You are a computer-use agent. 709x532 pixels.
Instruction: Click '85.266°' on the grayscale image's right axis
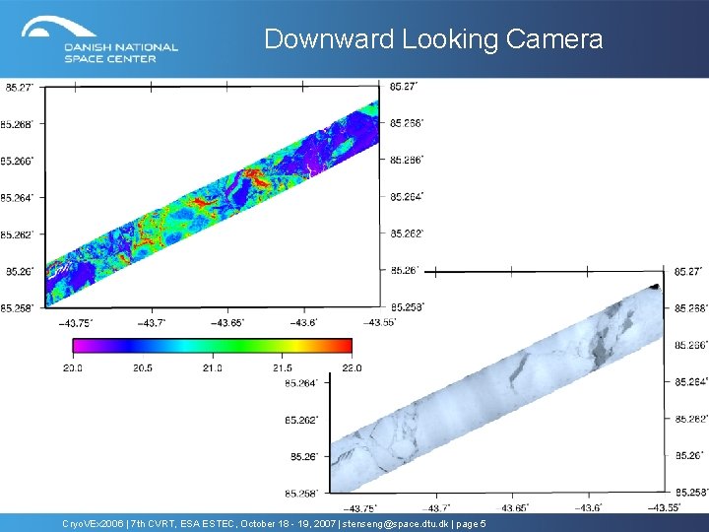point(691,345)
